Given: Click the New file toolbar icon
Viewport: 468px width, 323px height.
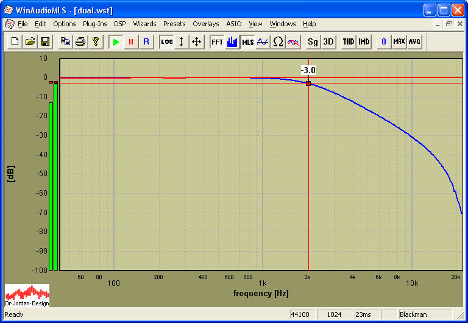Looking at the screenshot, I should (x=15, y=41).
